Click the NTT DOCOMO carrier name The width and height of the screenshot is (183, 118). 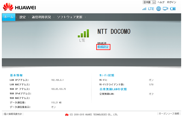114,31
